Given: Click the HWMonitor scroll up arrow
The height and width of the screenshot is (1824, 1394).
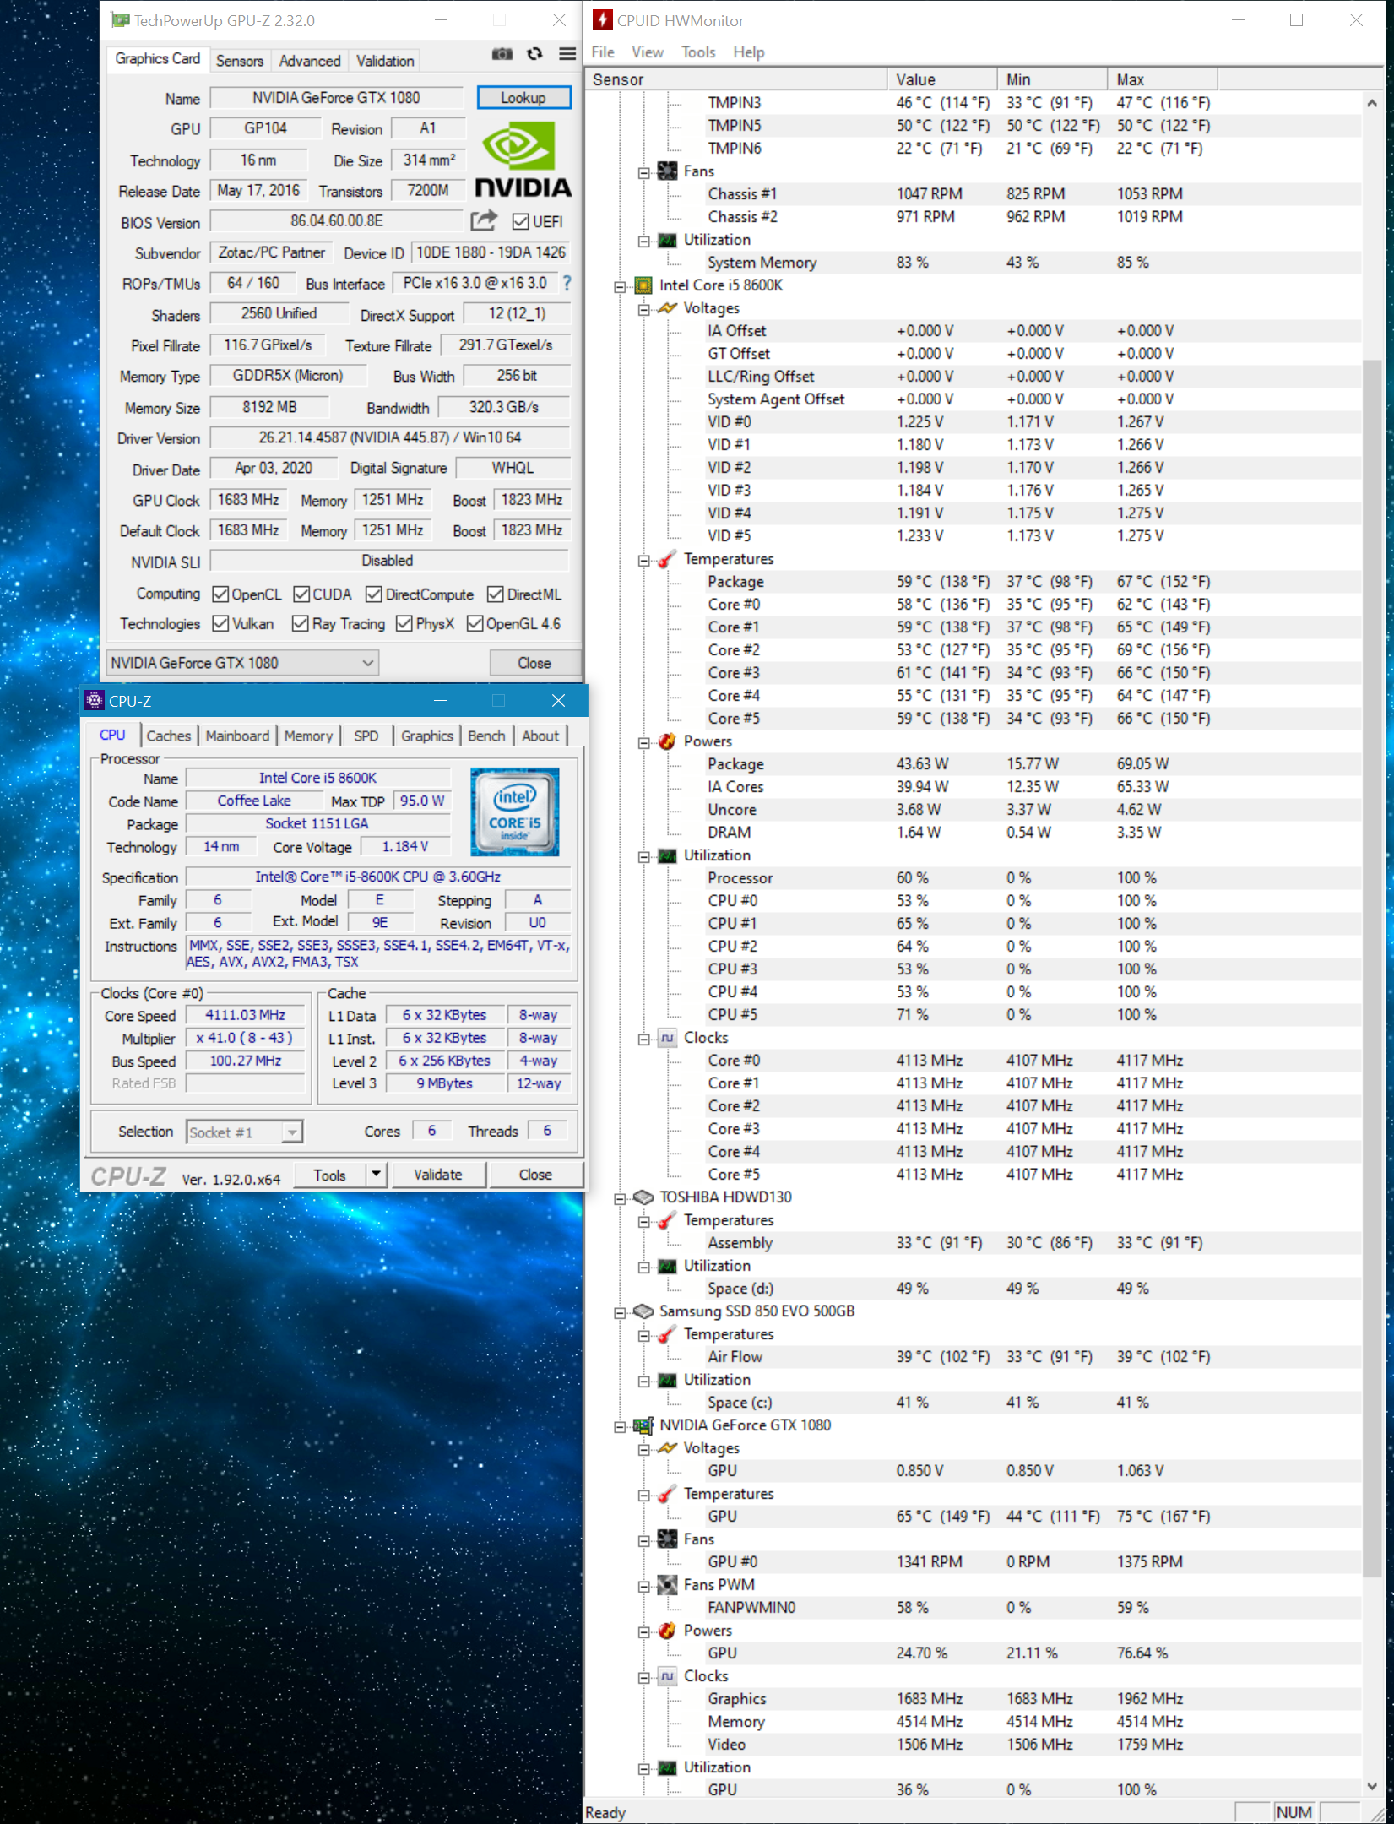Looking at the screenshot, I should (1372, 103).
